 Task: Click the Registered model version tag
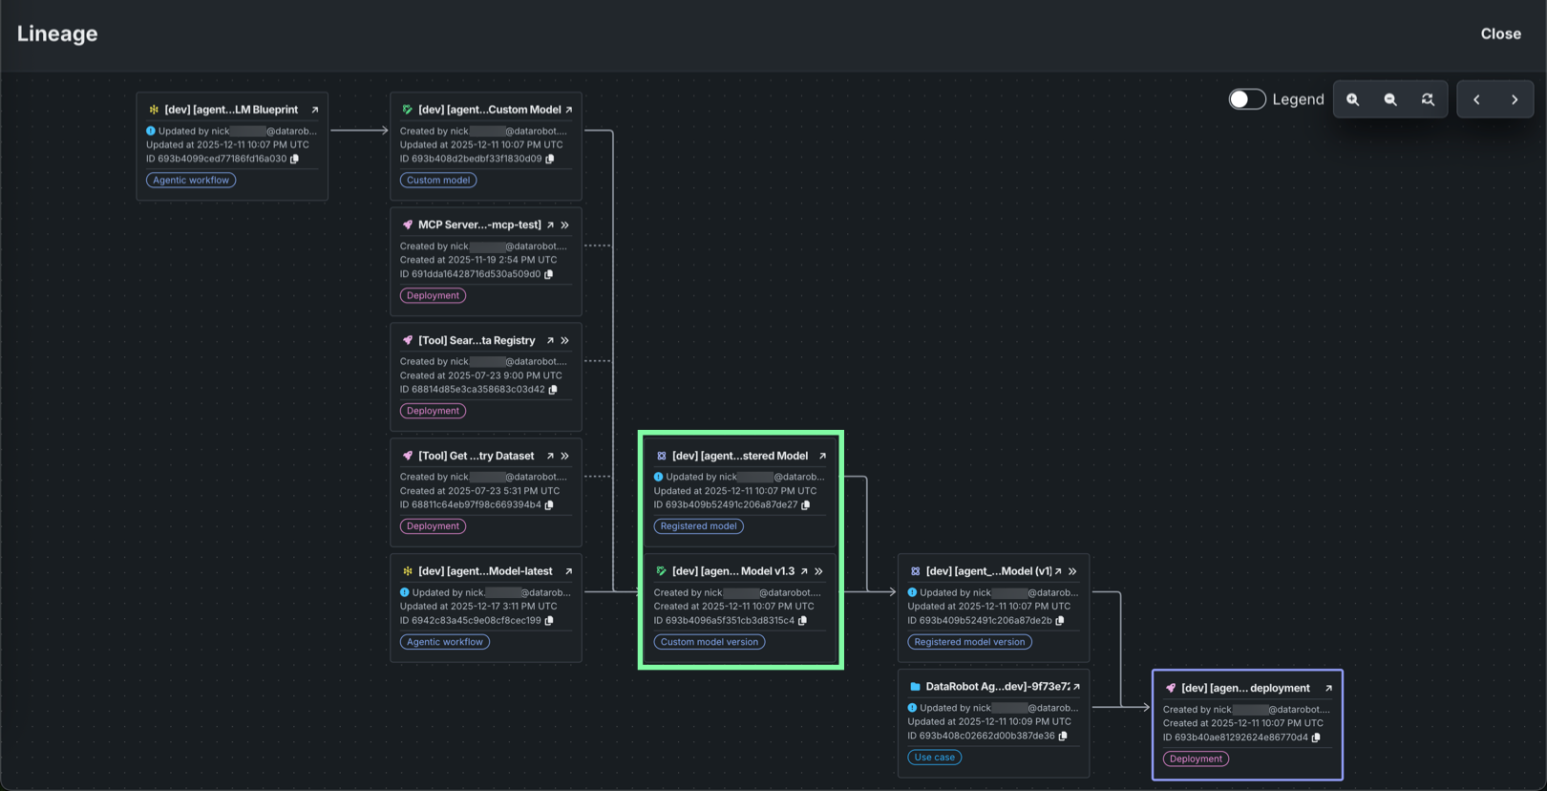pyautogui.click(x=969, y=642)
